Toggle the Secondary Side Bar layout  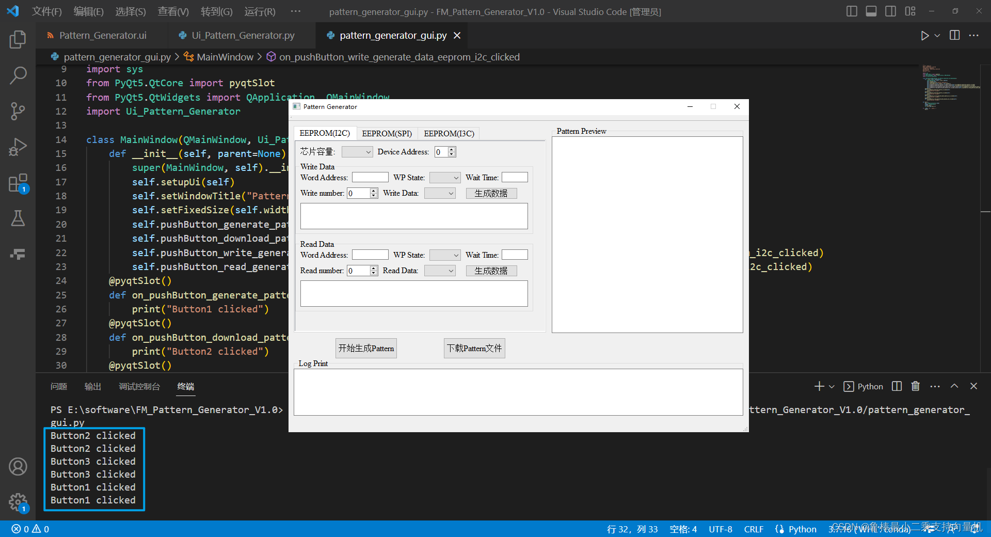(890, 11)
